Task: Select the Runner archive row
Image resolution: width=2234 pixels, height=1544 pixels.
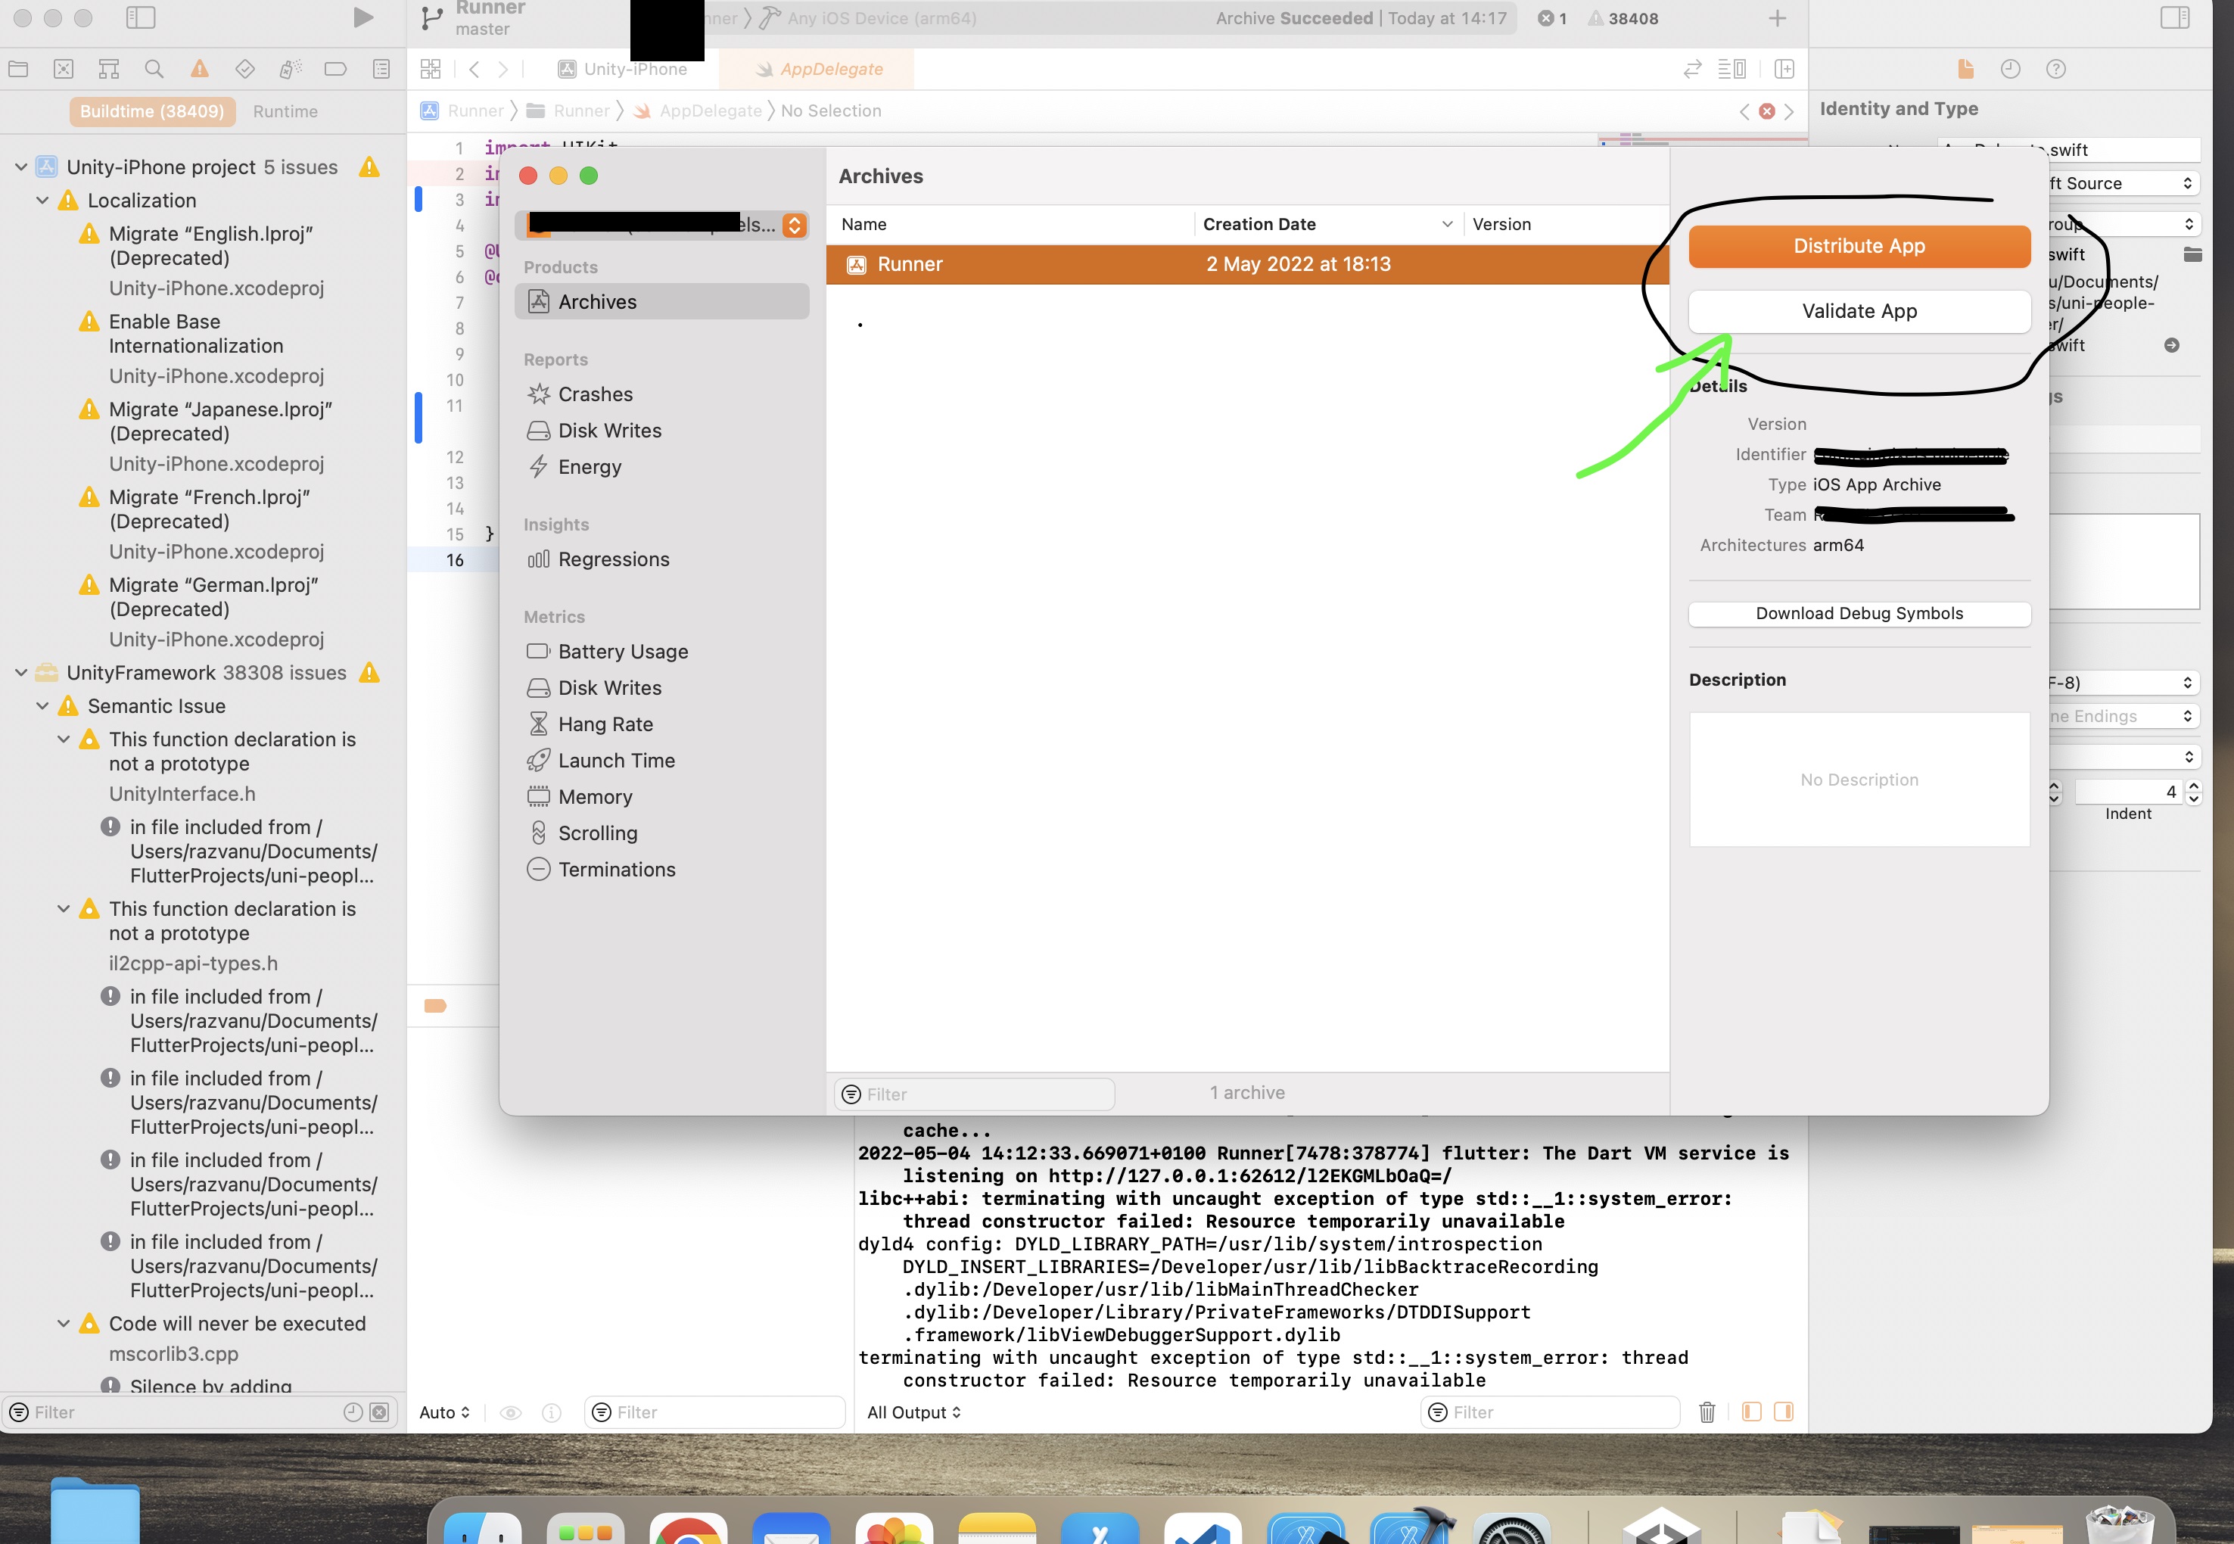Action: pyautogui.click(x=1246, y=264)
